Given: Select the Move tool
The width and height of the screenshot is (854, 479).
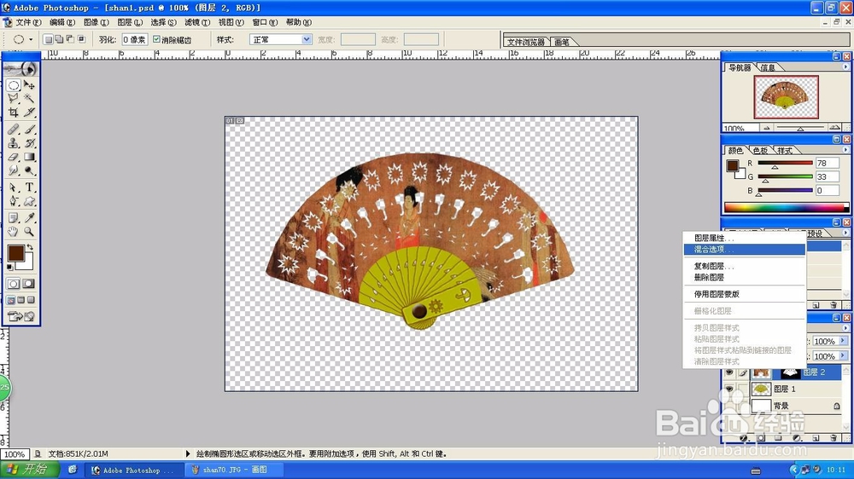Looking at the screenshot, I should pos(29,85).
